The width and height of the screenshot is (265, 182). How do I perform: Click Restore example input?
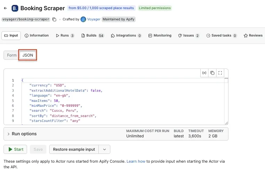74,149
